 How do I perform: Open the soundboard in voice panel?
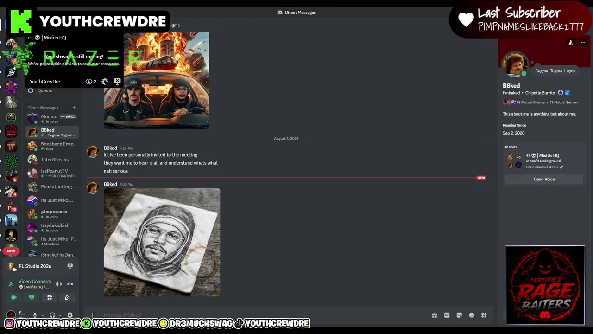(x=67, y=297)
